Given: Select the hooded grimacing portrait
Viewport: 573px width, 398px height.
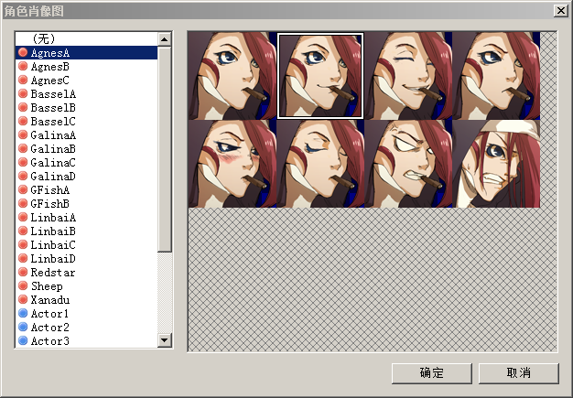Looking at the screenshot, I should point(496,164).
